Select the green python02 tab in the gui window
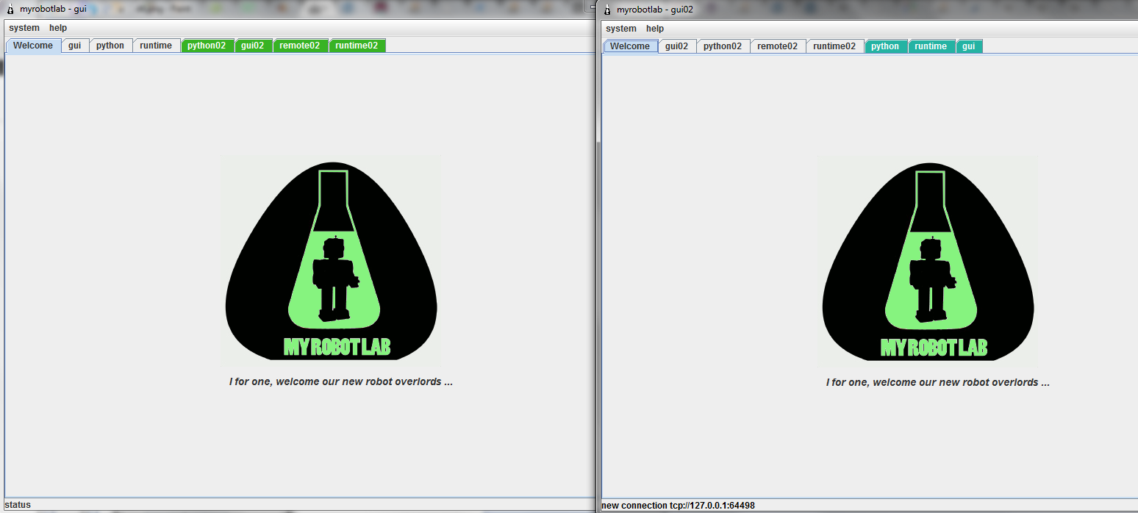The image size is (1138, 513). tap(207, 46)
